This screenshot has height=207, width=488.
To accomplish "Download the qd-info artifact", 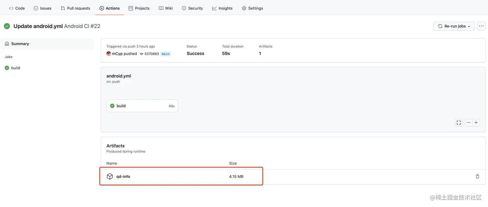I will (123, 176).
